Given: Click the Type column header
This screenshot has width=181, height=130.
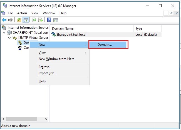Looking at the screenshot, I should point(147,28).
